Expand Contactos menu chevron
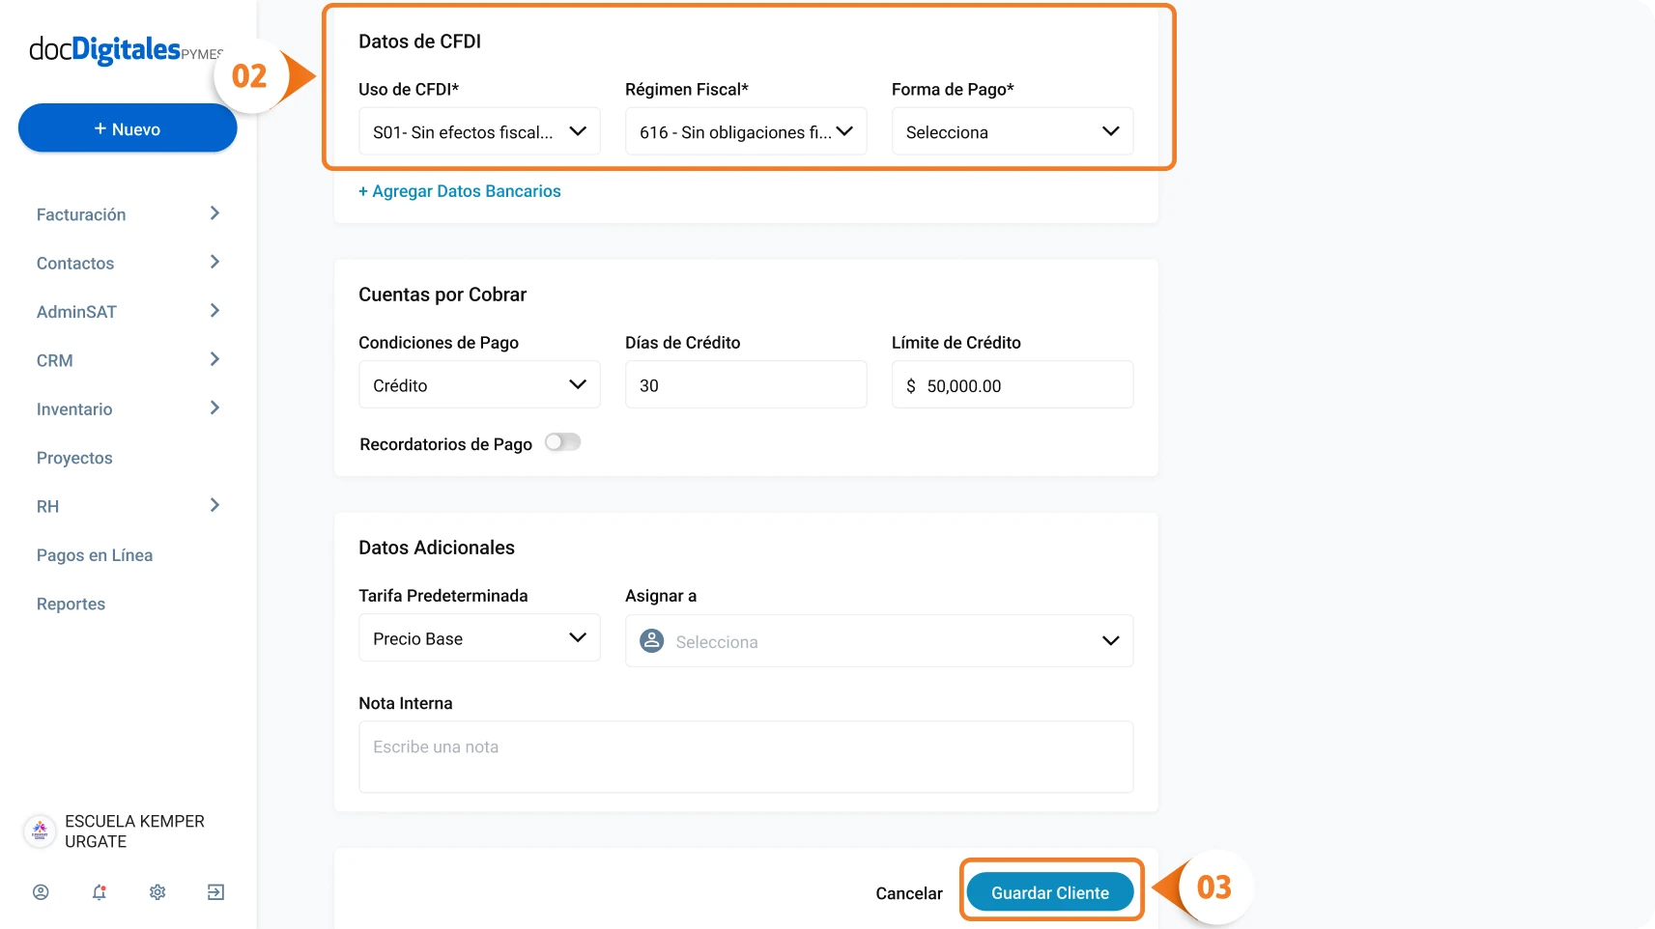 tap(214, 263)
